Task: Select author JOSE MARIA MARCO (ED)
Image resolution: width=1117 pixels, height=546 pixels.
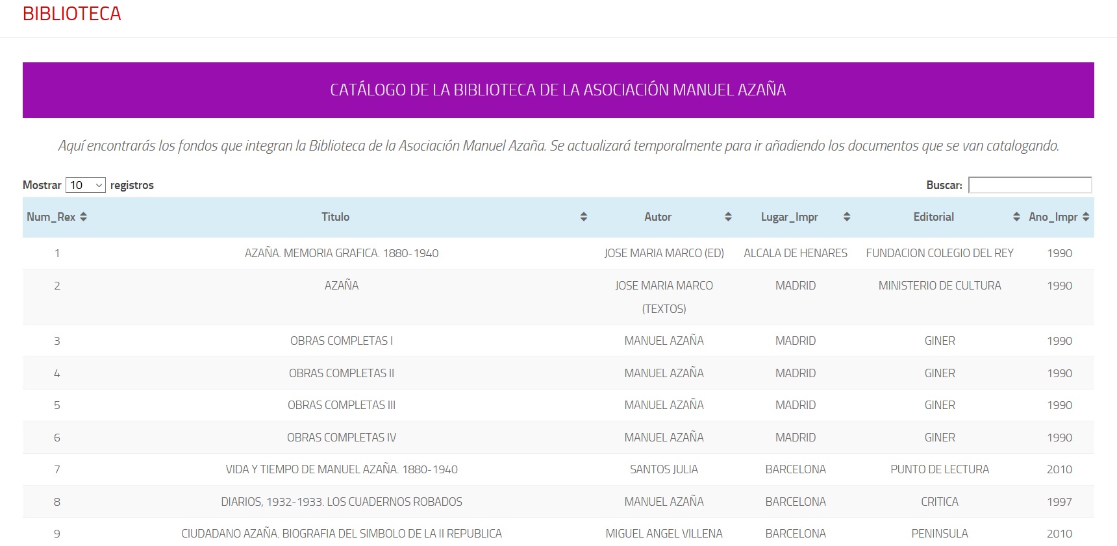Action: (664, 253)
